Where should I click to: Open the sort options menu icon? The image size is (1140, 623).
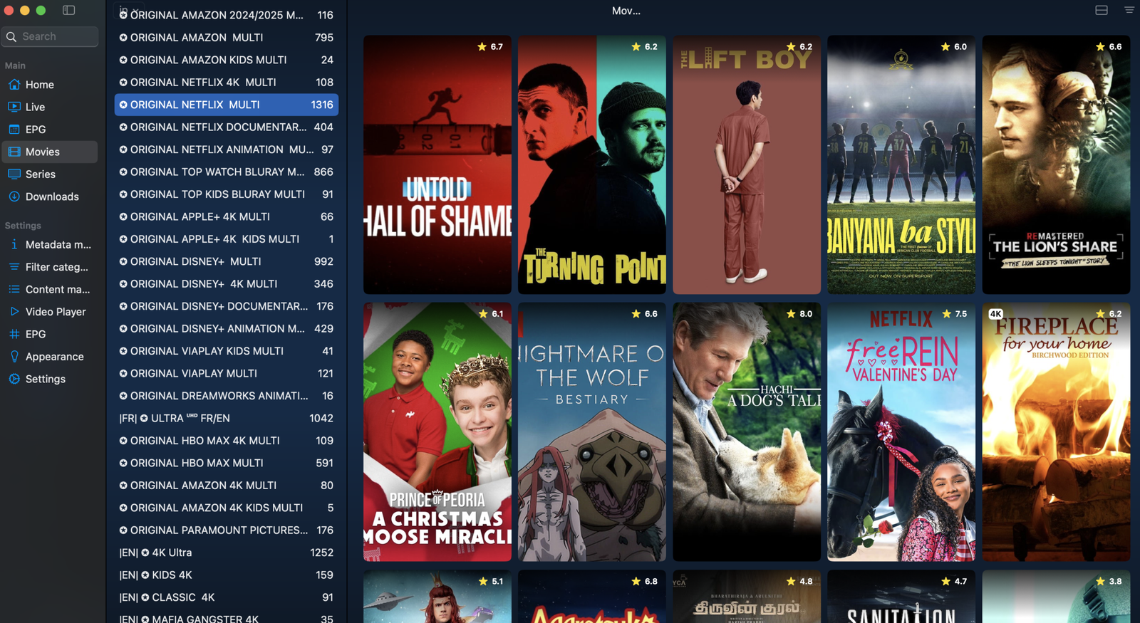pyautogui.click(x=1129, y=10)
